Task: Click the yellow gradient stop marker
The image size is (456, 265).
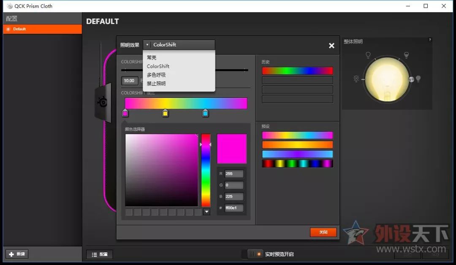Action: point(165,113)
